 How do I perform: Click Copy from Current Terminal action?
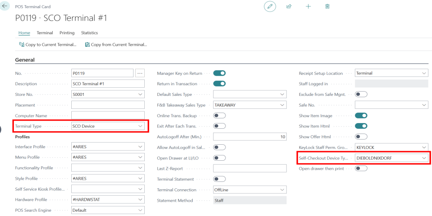[116, 44]
